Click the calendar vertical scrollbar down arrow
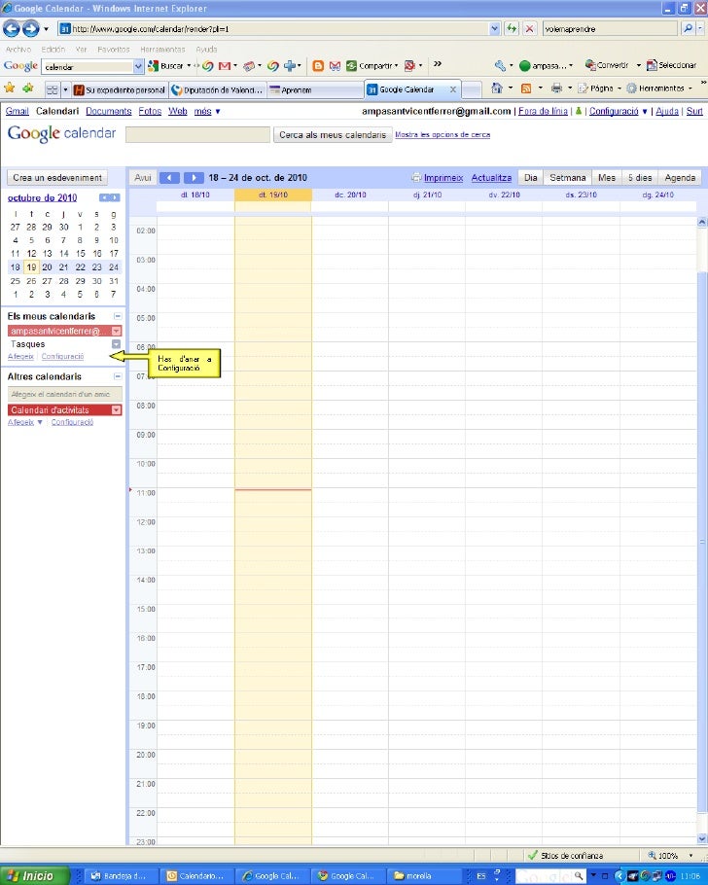 pyautogui.click(x=702, y=839)
